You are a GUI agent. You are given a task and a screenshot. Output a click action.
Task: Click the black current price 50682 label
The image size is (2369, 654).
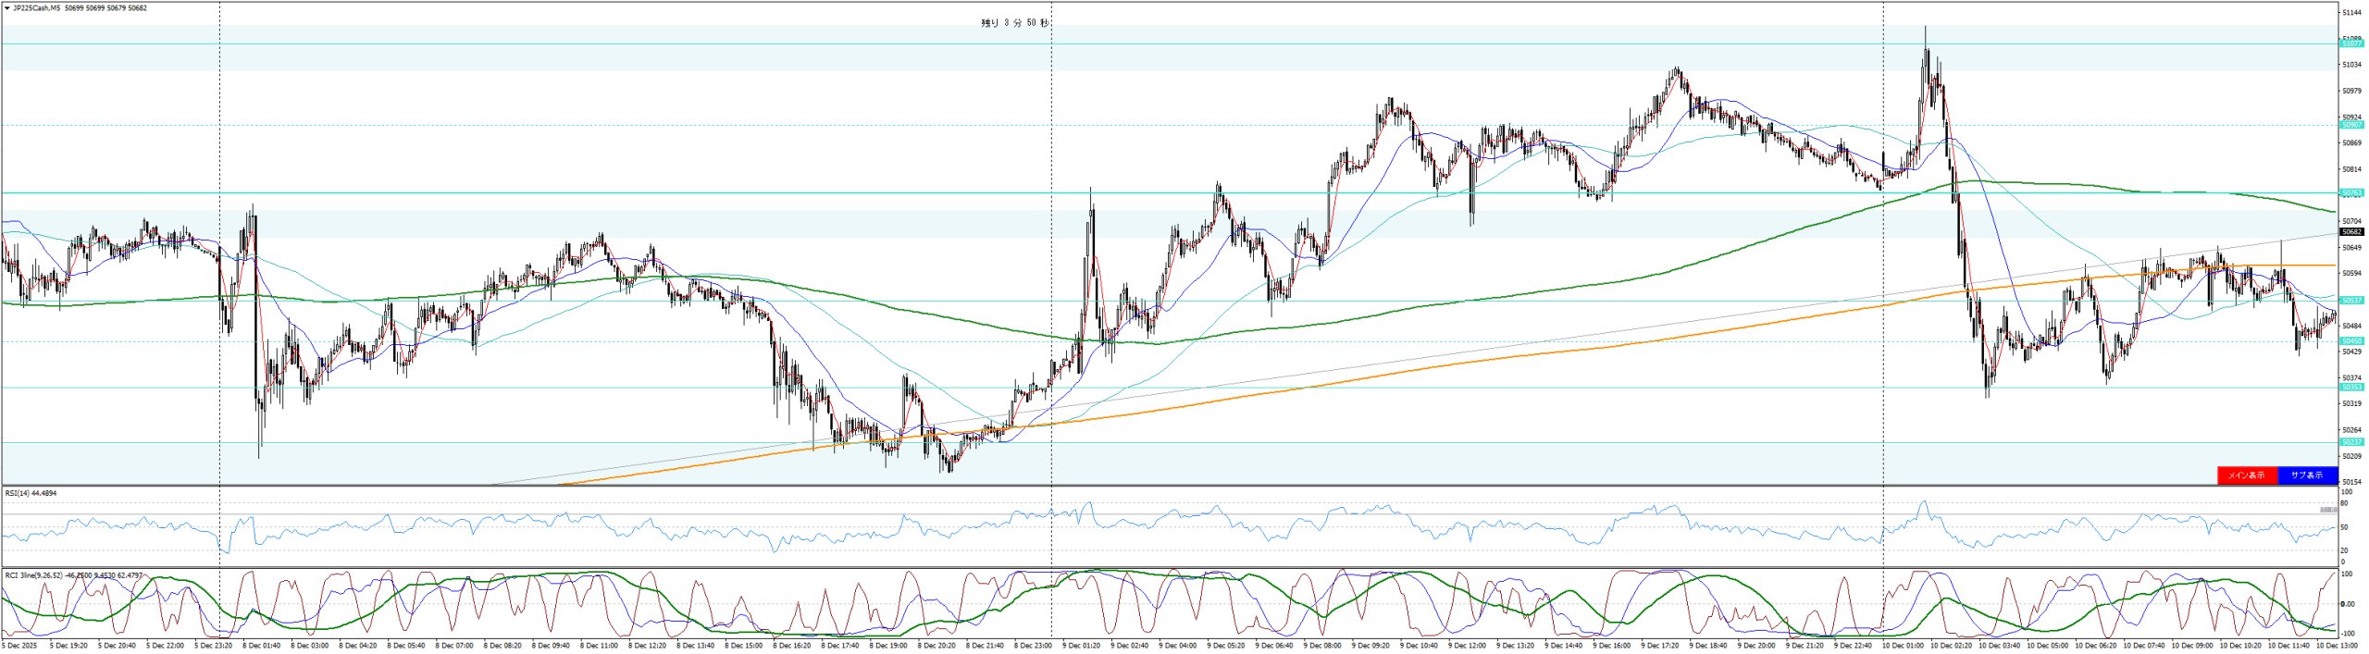tap(2351, 232)
